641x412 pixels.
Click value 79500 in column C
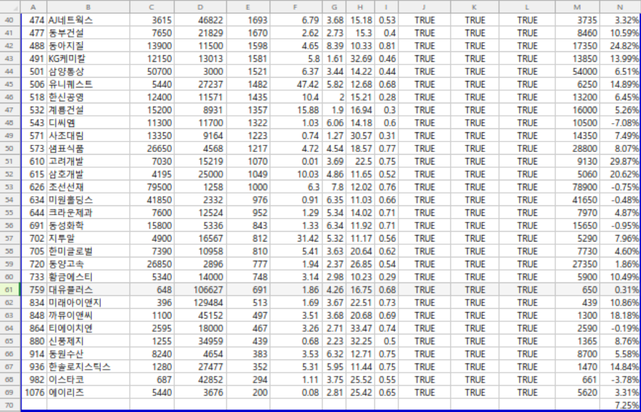click(152, 187)
